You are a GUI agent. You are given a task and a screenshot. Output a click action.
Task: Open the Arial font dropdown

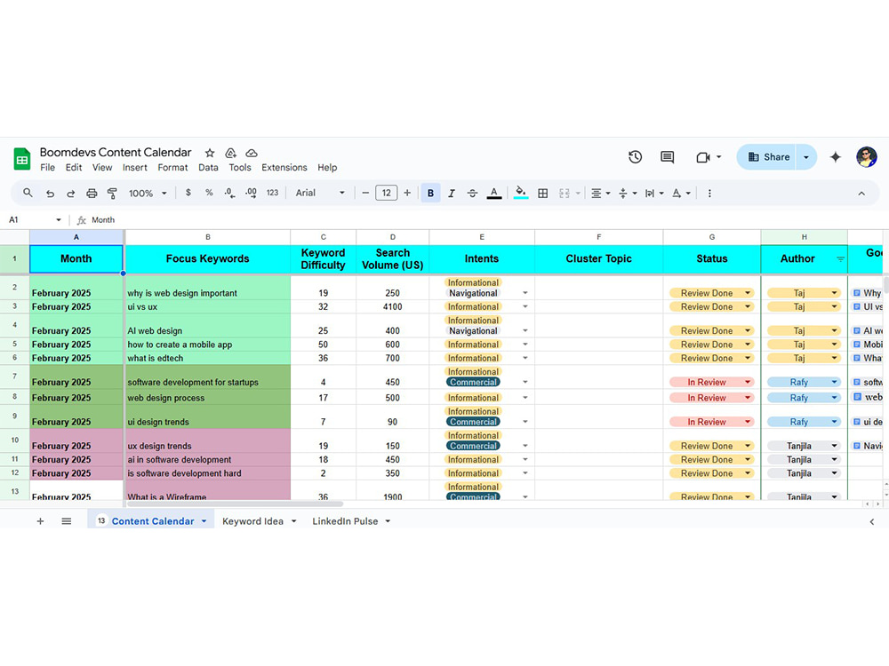(320, 193)
